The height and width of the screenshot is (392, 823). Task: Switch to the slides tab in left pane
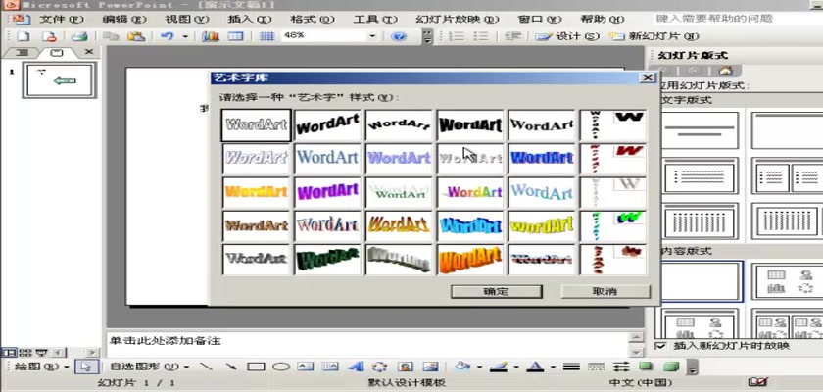click(57, 53)
